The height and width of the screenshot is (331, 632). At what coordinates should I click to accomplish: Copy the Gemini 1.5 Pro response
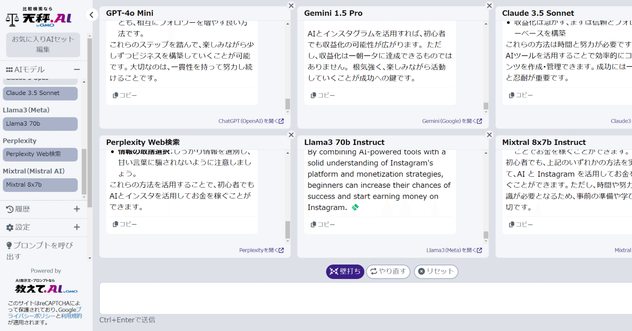pos(323,95)
